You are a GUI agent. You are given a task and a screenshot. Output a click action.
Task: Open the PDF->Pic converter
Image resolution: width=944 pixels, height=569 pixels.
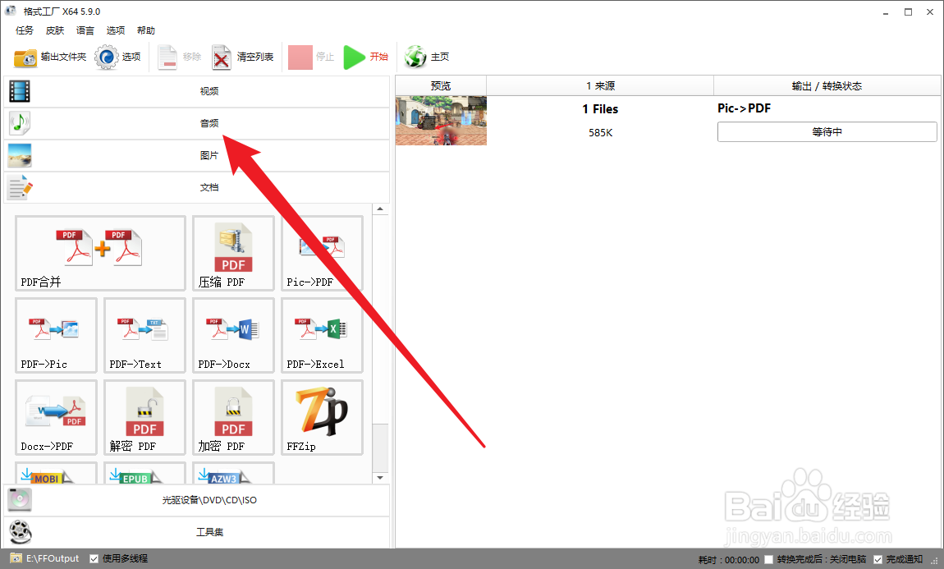pyautogui.click(x=56, y=335)
